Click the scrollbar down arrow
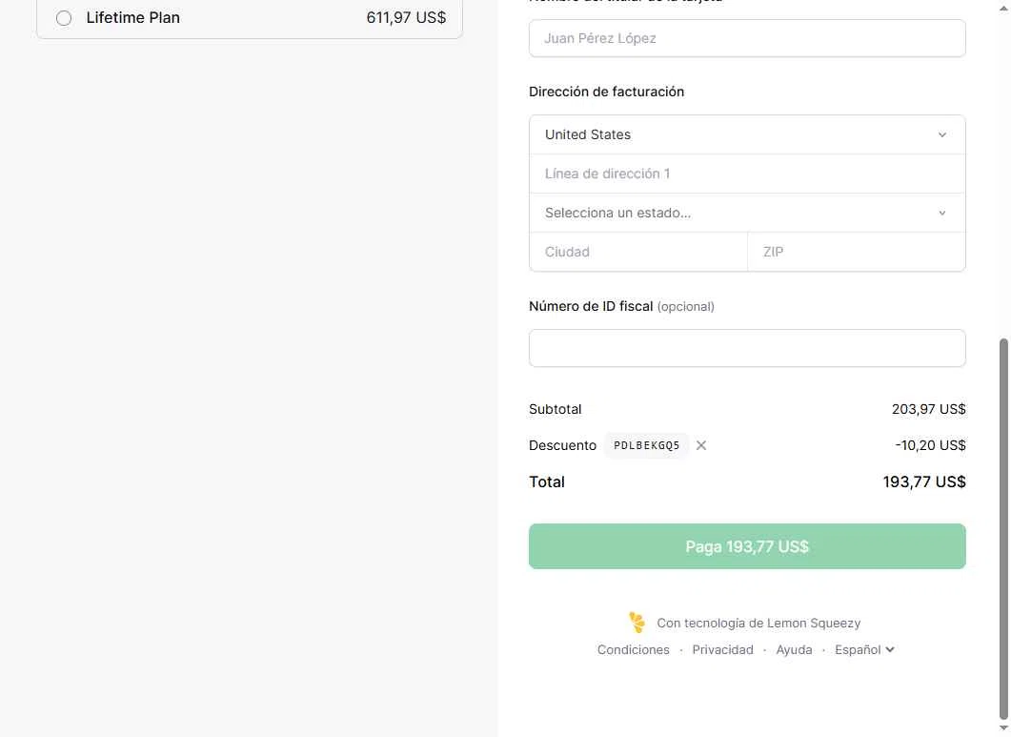Image resolution: width=1011 pixels, height=737 pixels. click(1003, 728)
